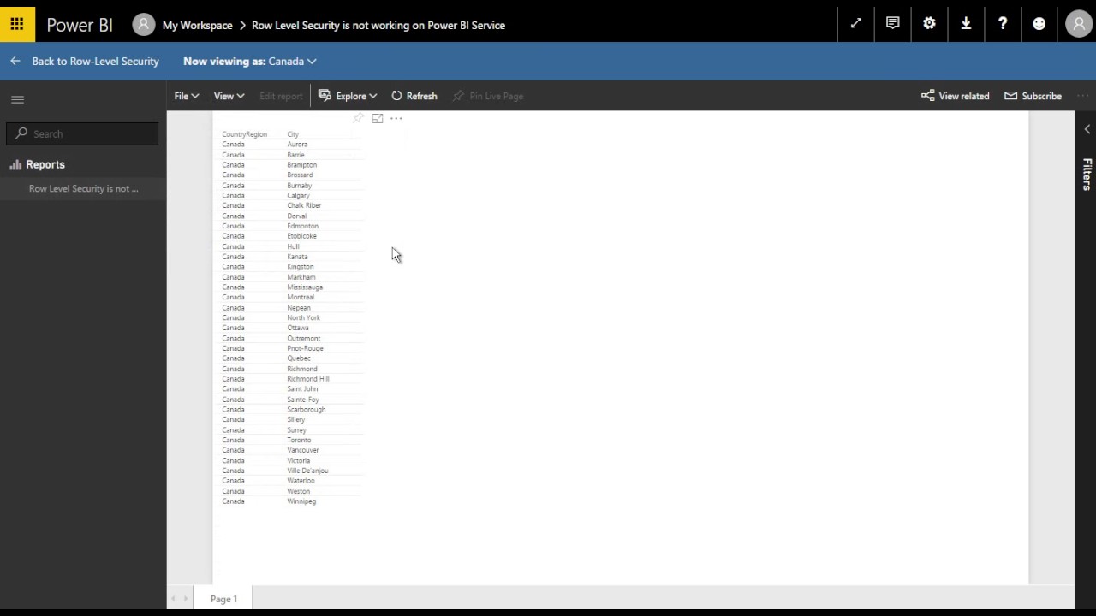The image size is (1096, 616).
Task: Pin the table visual
Action: pyautogui.click(x=359, y=119)
